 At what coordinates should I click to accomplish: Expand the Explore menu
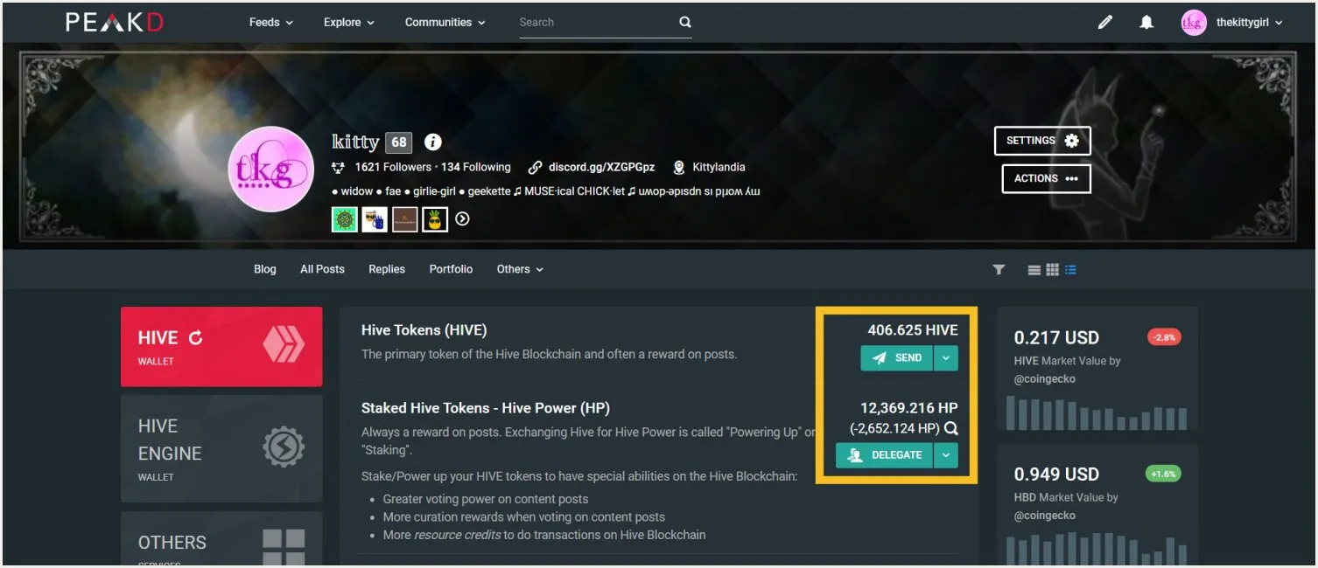coord(349,23)
